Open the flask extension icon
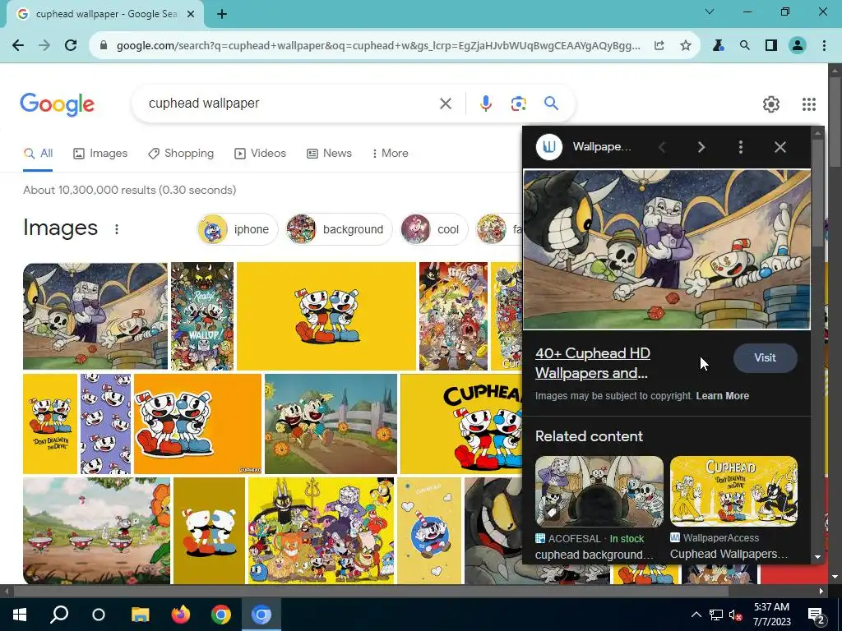The height and width of the screenshot is (631, 842). [719, 46]
